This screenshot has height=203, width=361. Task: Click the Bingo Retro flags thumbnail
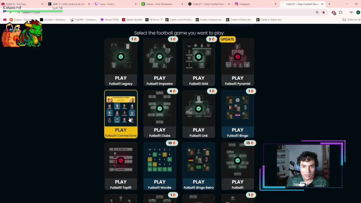(x=199, y=160)
